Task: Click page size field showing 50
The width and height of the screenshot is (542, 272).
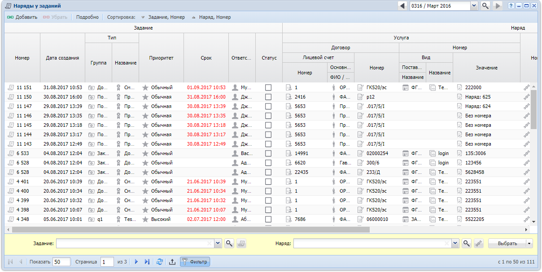Action: coord(61,262)
